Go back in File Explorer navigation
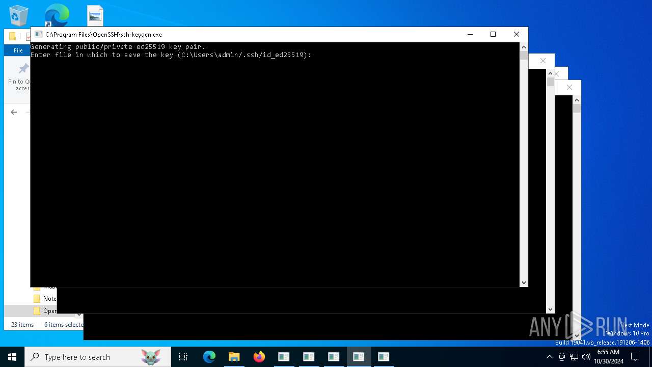This screenshot has width=652, height=367. pos(14,112)
